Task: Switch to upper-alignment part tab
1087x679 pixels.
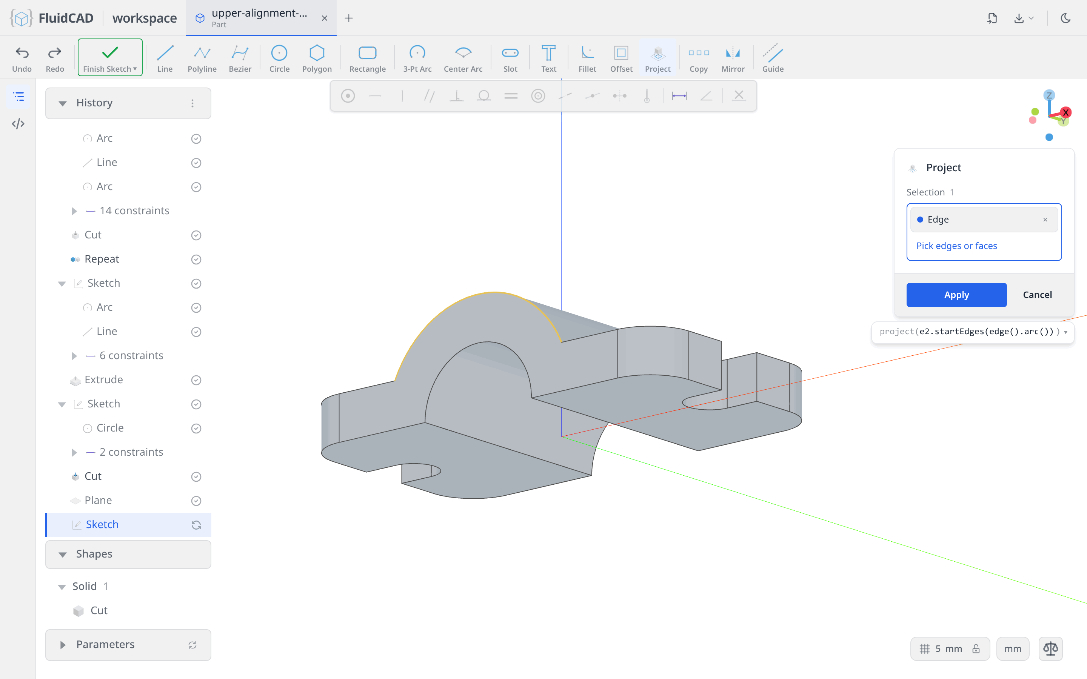Action: point(260,18)
